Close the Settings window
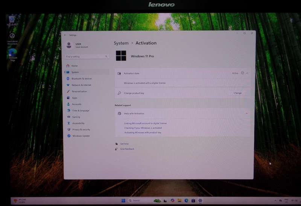This screenshot has width=301, height=206. pyautogui.click(x=252, y=33)
